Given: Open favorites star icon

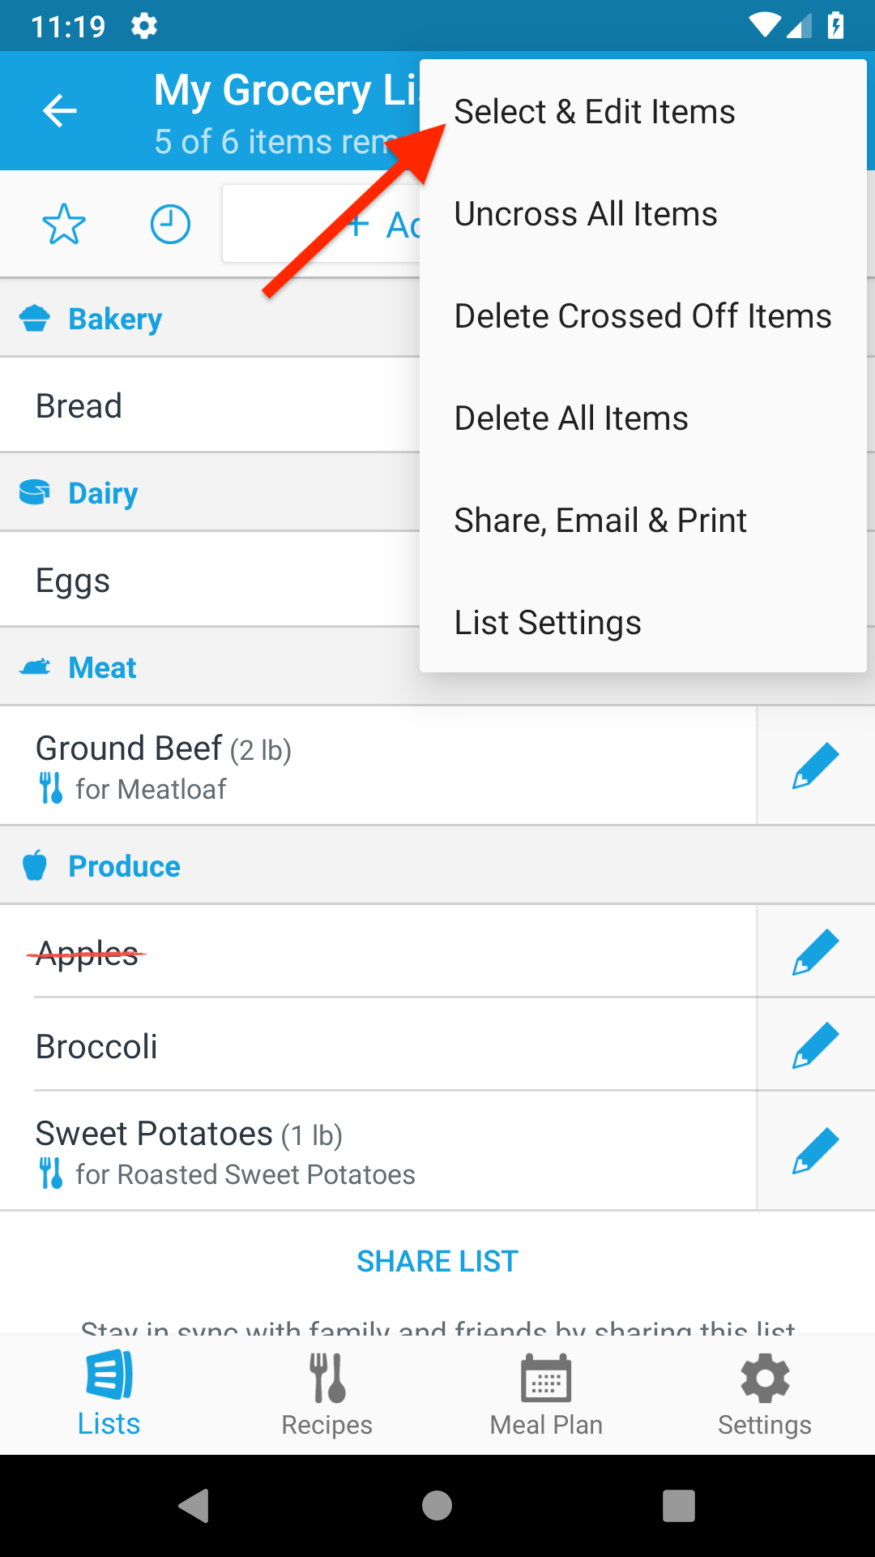Looking at the screenshot, I should click(64, 225).
